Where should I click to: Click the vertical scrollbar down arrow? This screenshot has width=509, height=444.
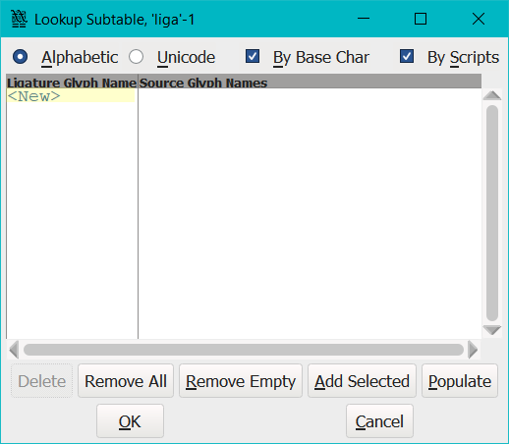(x=492, y=330)
